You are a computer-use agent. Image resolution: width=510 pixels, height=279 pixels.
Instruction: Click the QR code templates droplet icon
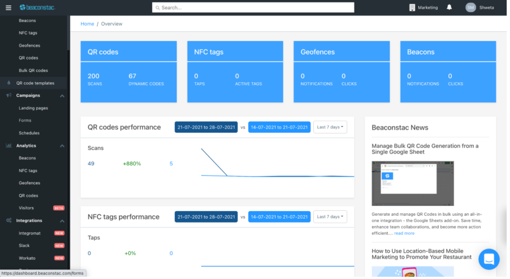click(x=9, y=83)
